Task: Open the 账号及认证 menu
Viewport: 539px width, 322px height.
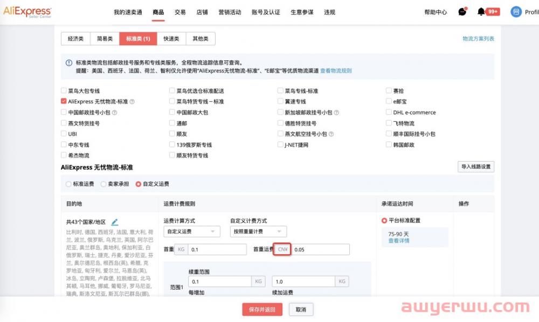Action: tap(266, 12)
